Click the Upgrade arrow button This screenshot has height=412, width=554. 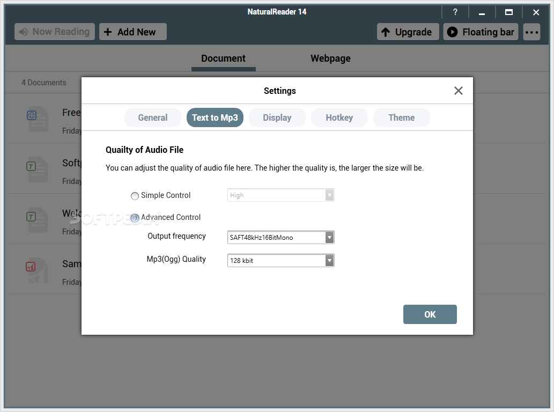coord(408,32)
